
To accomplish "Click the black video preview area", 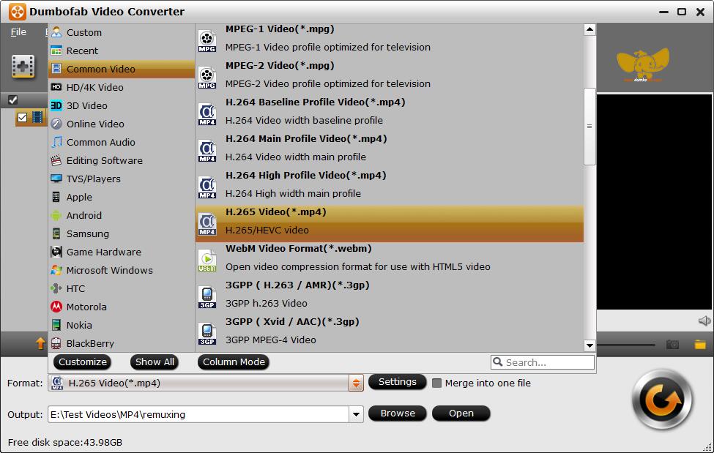I will point(654,202).
